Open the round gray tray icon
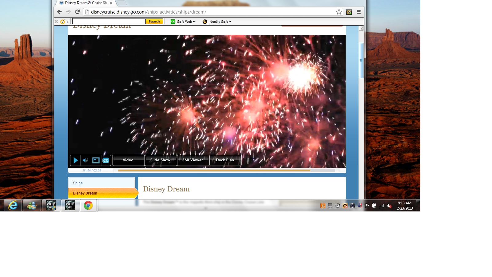The width and height of the screenshot is (492, 277). pos(338,206)
